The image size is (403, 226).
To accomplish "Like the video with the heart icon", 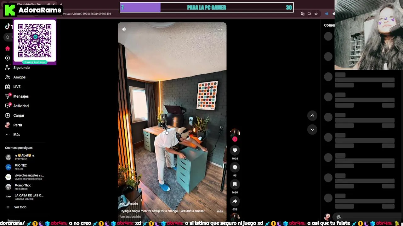I will tap(235, 150).
